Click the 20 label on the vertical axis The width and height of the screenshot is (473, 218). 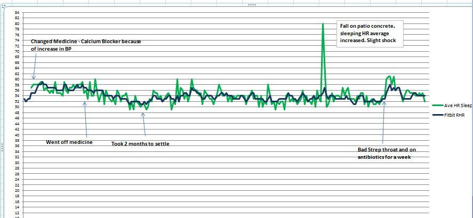tap(17, 190)
